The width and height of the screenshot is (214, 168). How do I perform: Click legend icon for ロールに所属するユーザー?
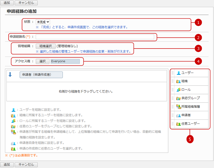pyautogui.click(x=13, y=121)
